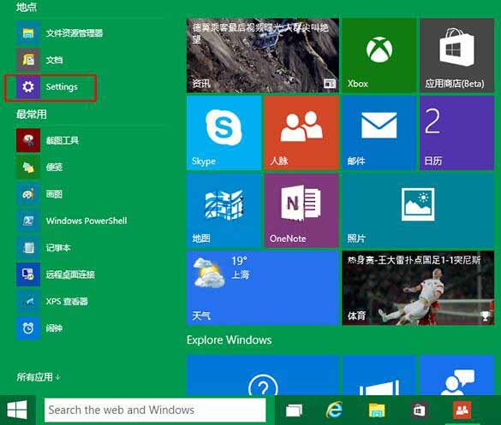Image resolution: width=501 pixels, height=425 pixels.
Task: Launch Internet Explorer from the taskbar
Action: [x=334, y=410]
